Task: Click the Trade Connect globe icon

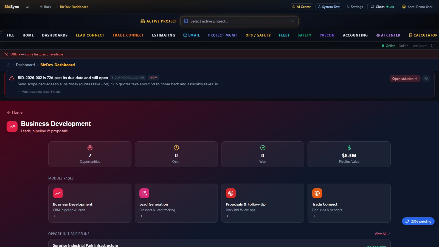Action: click(x=317, y=193)
